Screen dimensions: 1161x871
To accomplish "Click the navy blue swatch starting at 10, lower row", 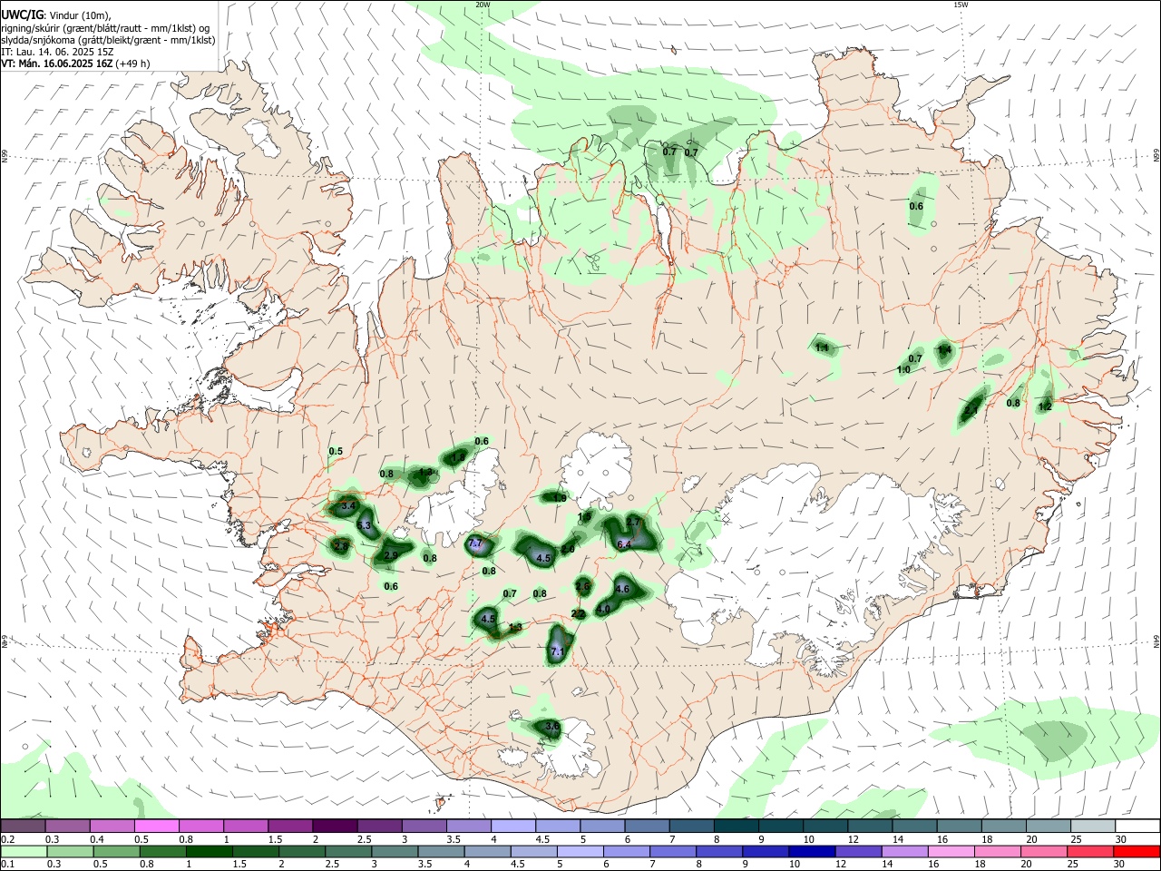I will coord(810,851).
